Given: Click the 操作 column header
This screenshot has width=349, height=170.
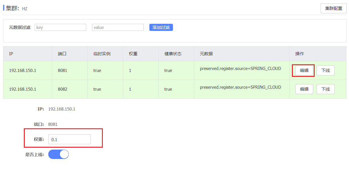Looking at the screenshot, I should (x=299, y=54).
